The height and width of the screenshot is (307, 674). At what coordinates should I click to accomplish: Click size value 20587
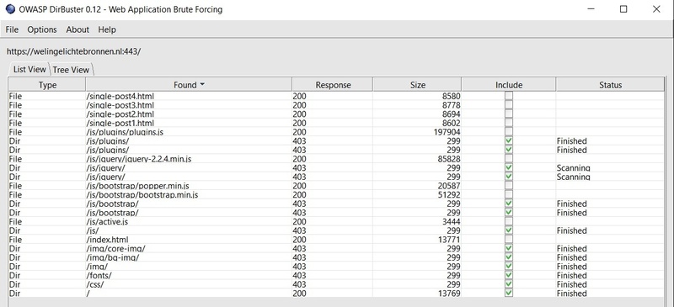coord(449,186)
